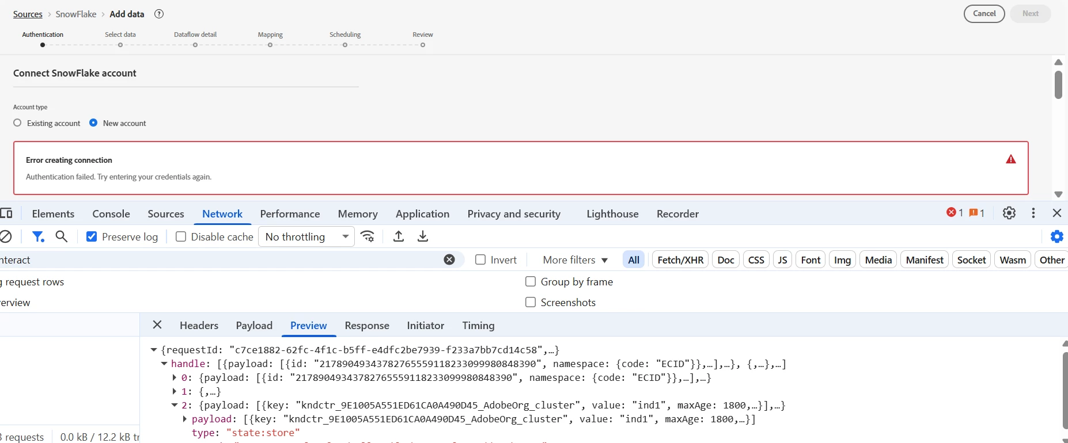This screenshot has height=443, width=1068.
Task: Filter requests by JS type
Action: pyautogui.click(x=782, y=259)
